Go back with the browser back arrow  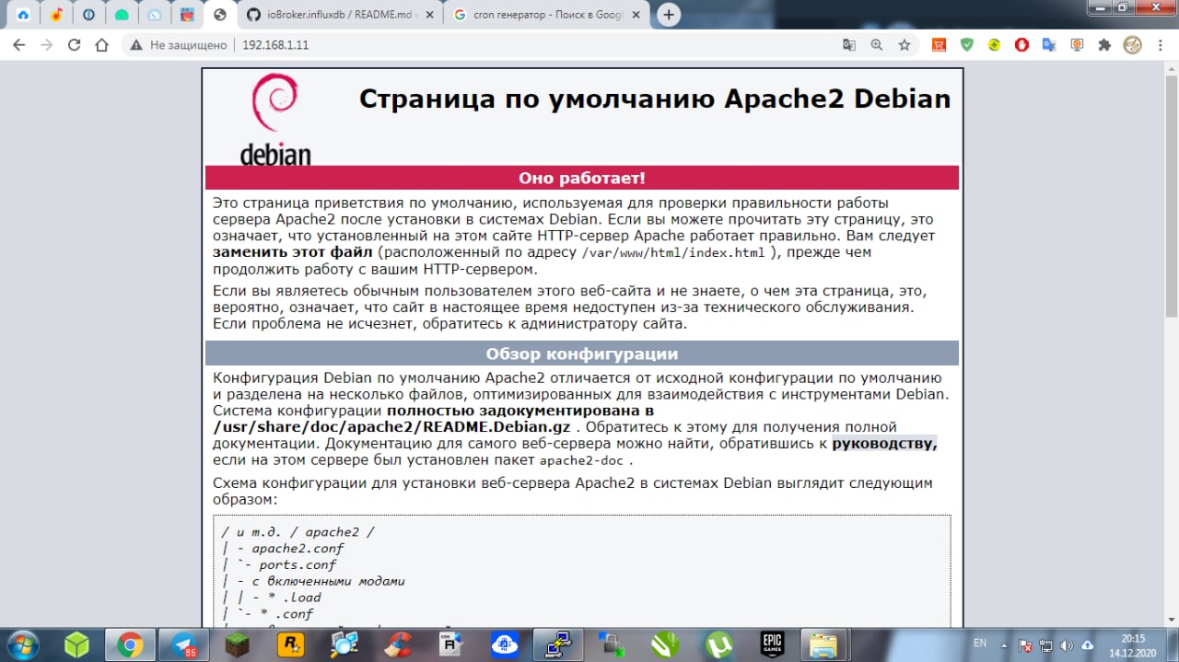19,44
